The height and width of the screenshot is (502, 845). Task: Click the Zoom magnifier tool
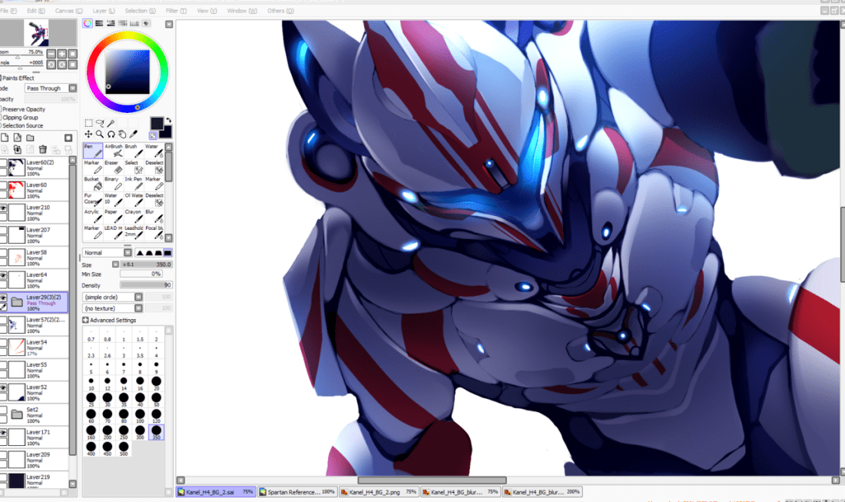click(100, 135)
